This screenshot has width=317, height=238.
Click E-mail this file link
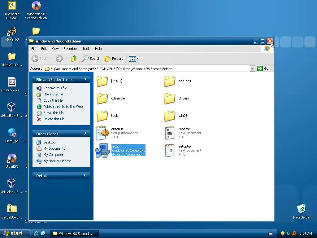click(53, 113)
